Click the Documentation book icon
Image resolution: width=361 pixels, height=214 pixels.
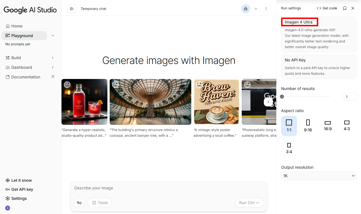(x=8, y=77)
